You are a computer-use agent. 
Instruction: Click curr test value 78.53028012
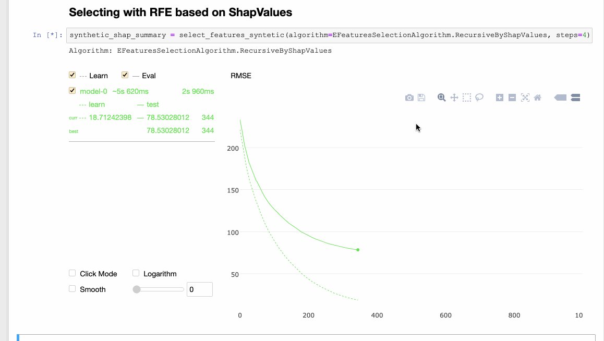(x=168, y=117)
